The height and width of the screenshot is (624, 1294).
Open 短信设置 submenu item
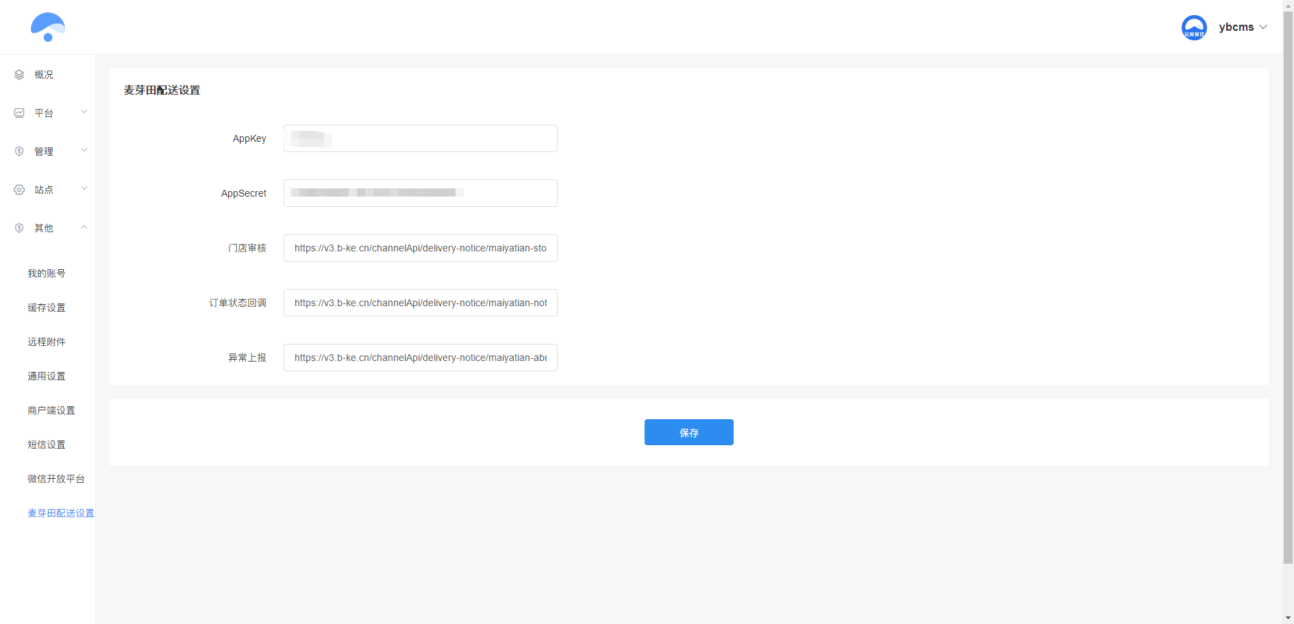pyautogui.click(x=47, y=445)
